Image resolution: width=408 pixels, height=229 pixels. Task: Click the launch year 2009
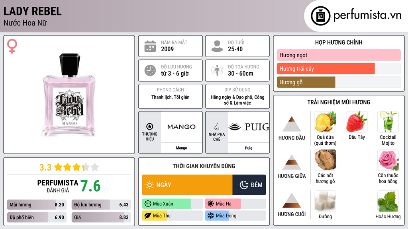click(167, 49)
